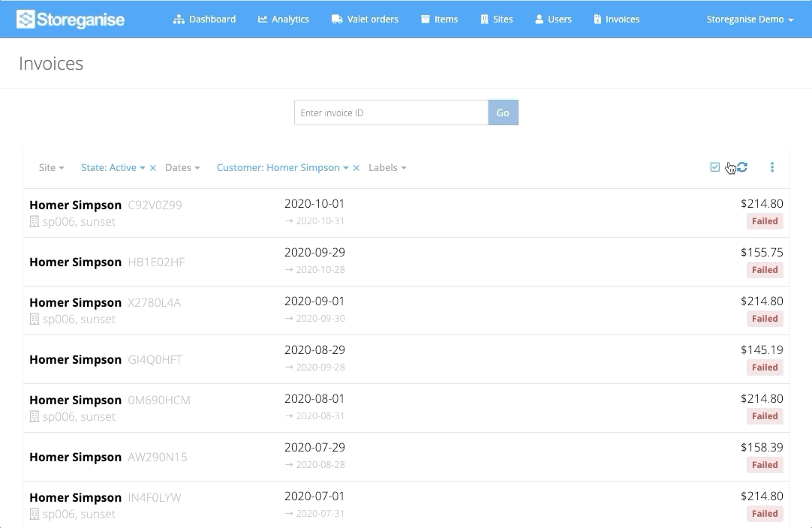Click the building icon on the 0M690HCM row
Viewport: 812px width, 528px height.
[35, 416]
